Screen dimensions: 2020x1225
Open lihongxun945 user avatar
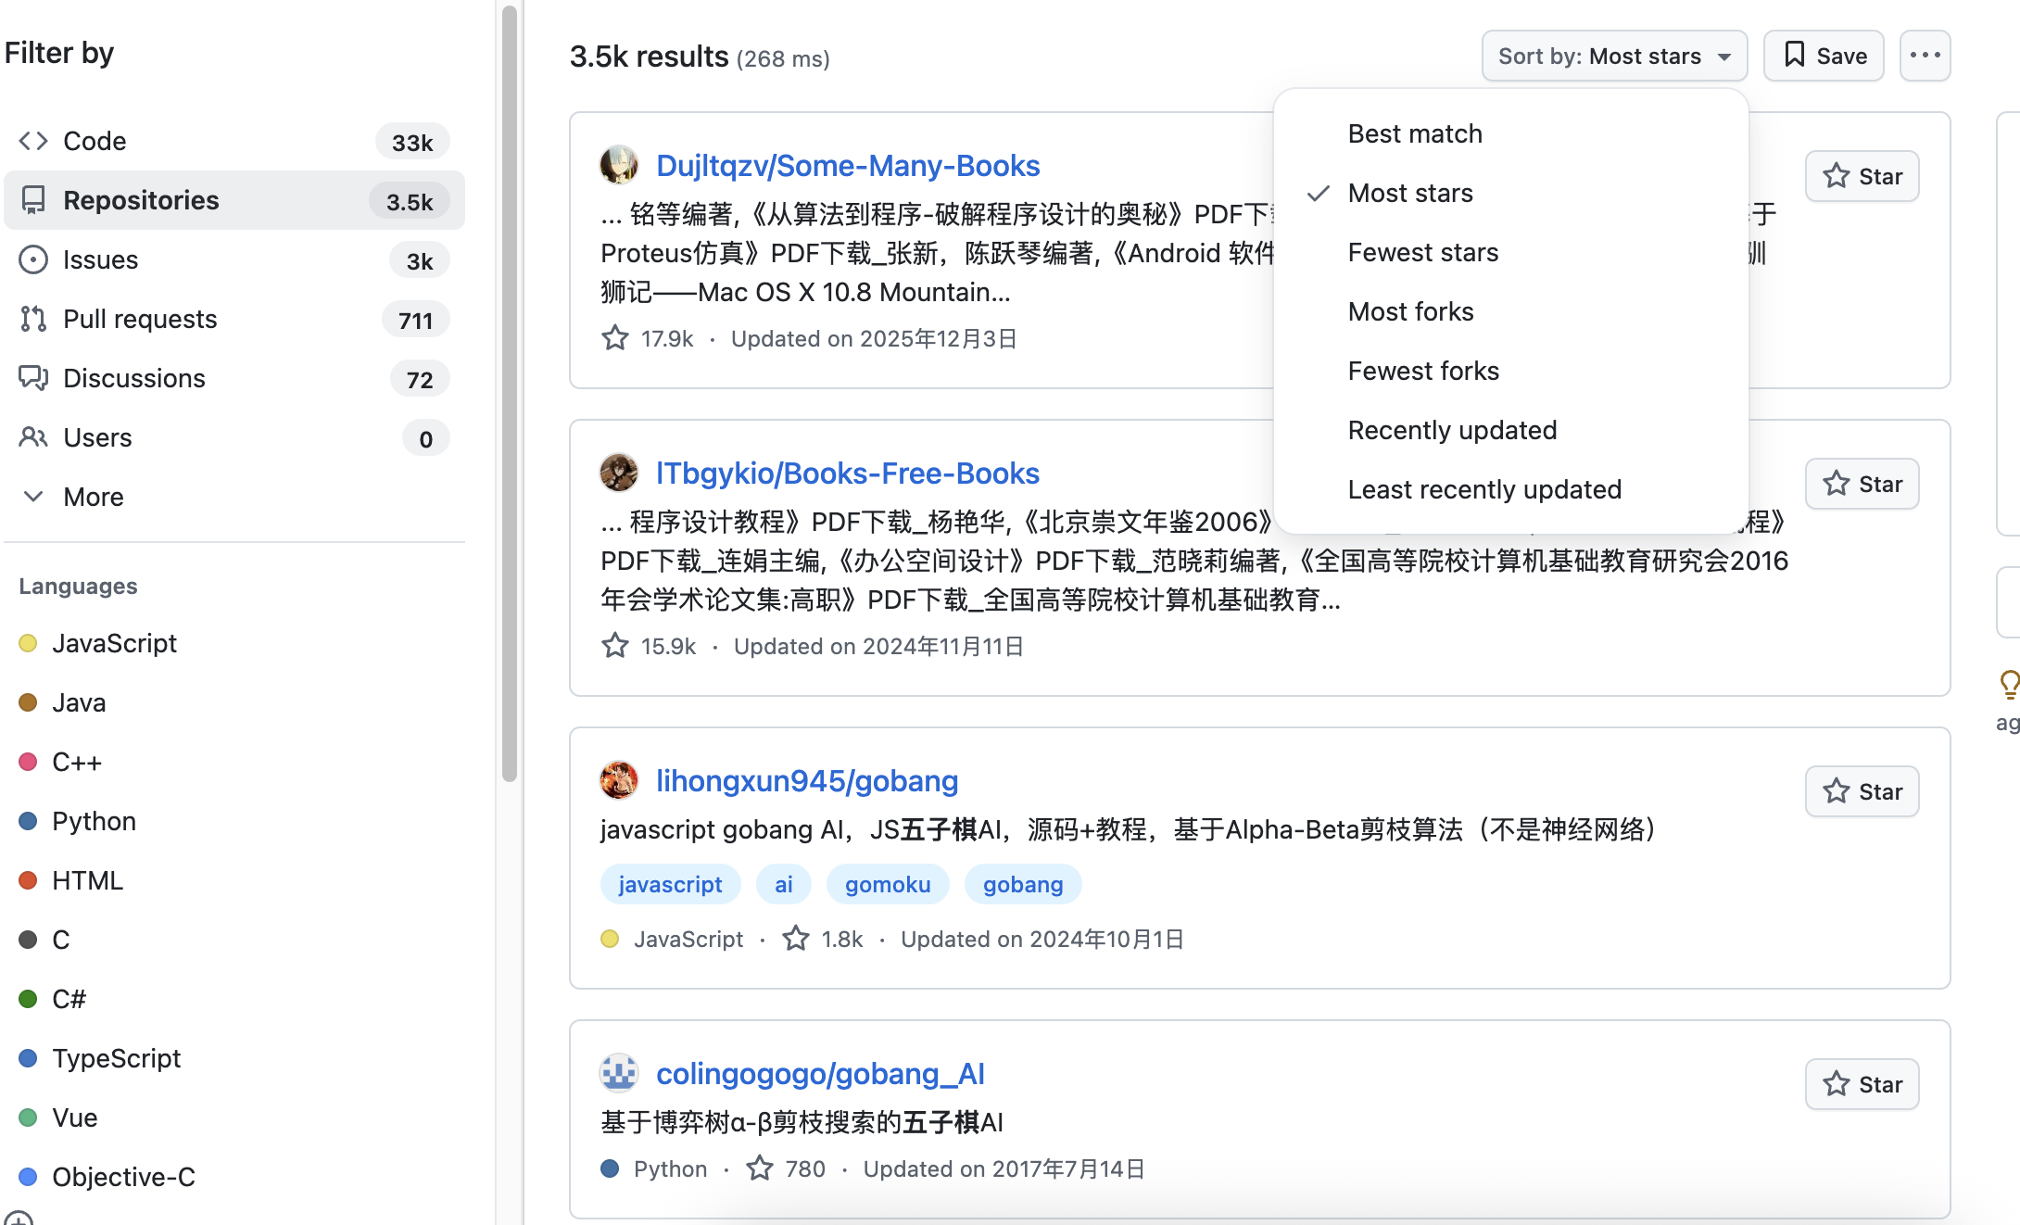(619, 780)
